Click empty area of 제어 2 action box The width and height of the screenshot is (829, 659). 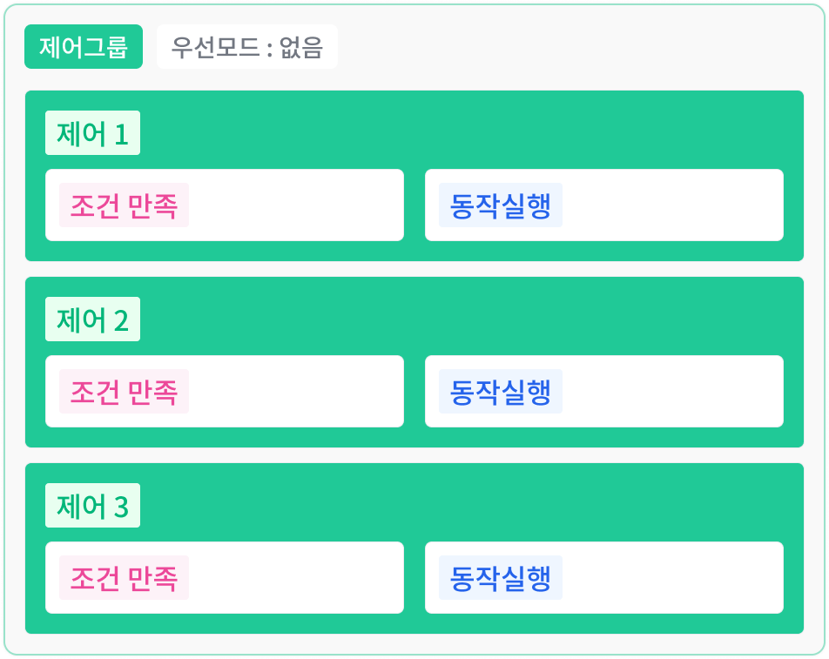pyautogui.click(x=672, y=392)
